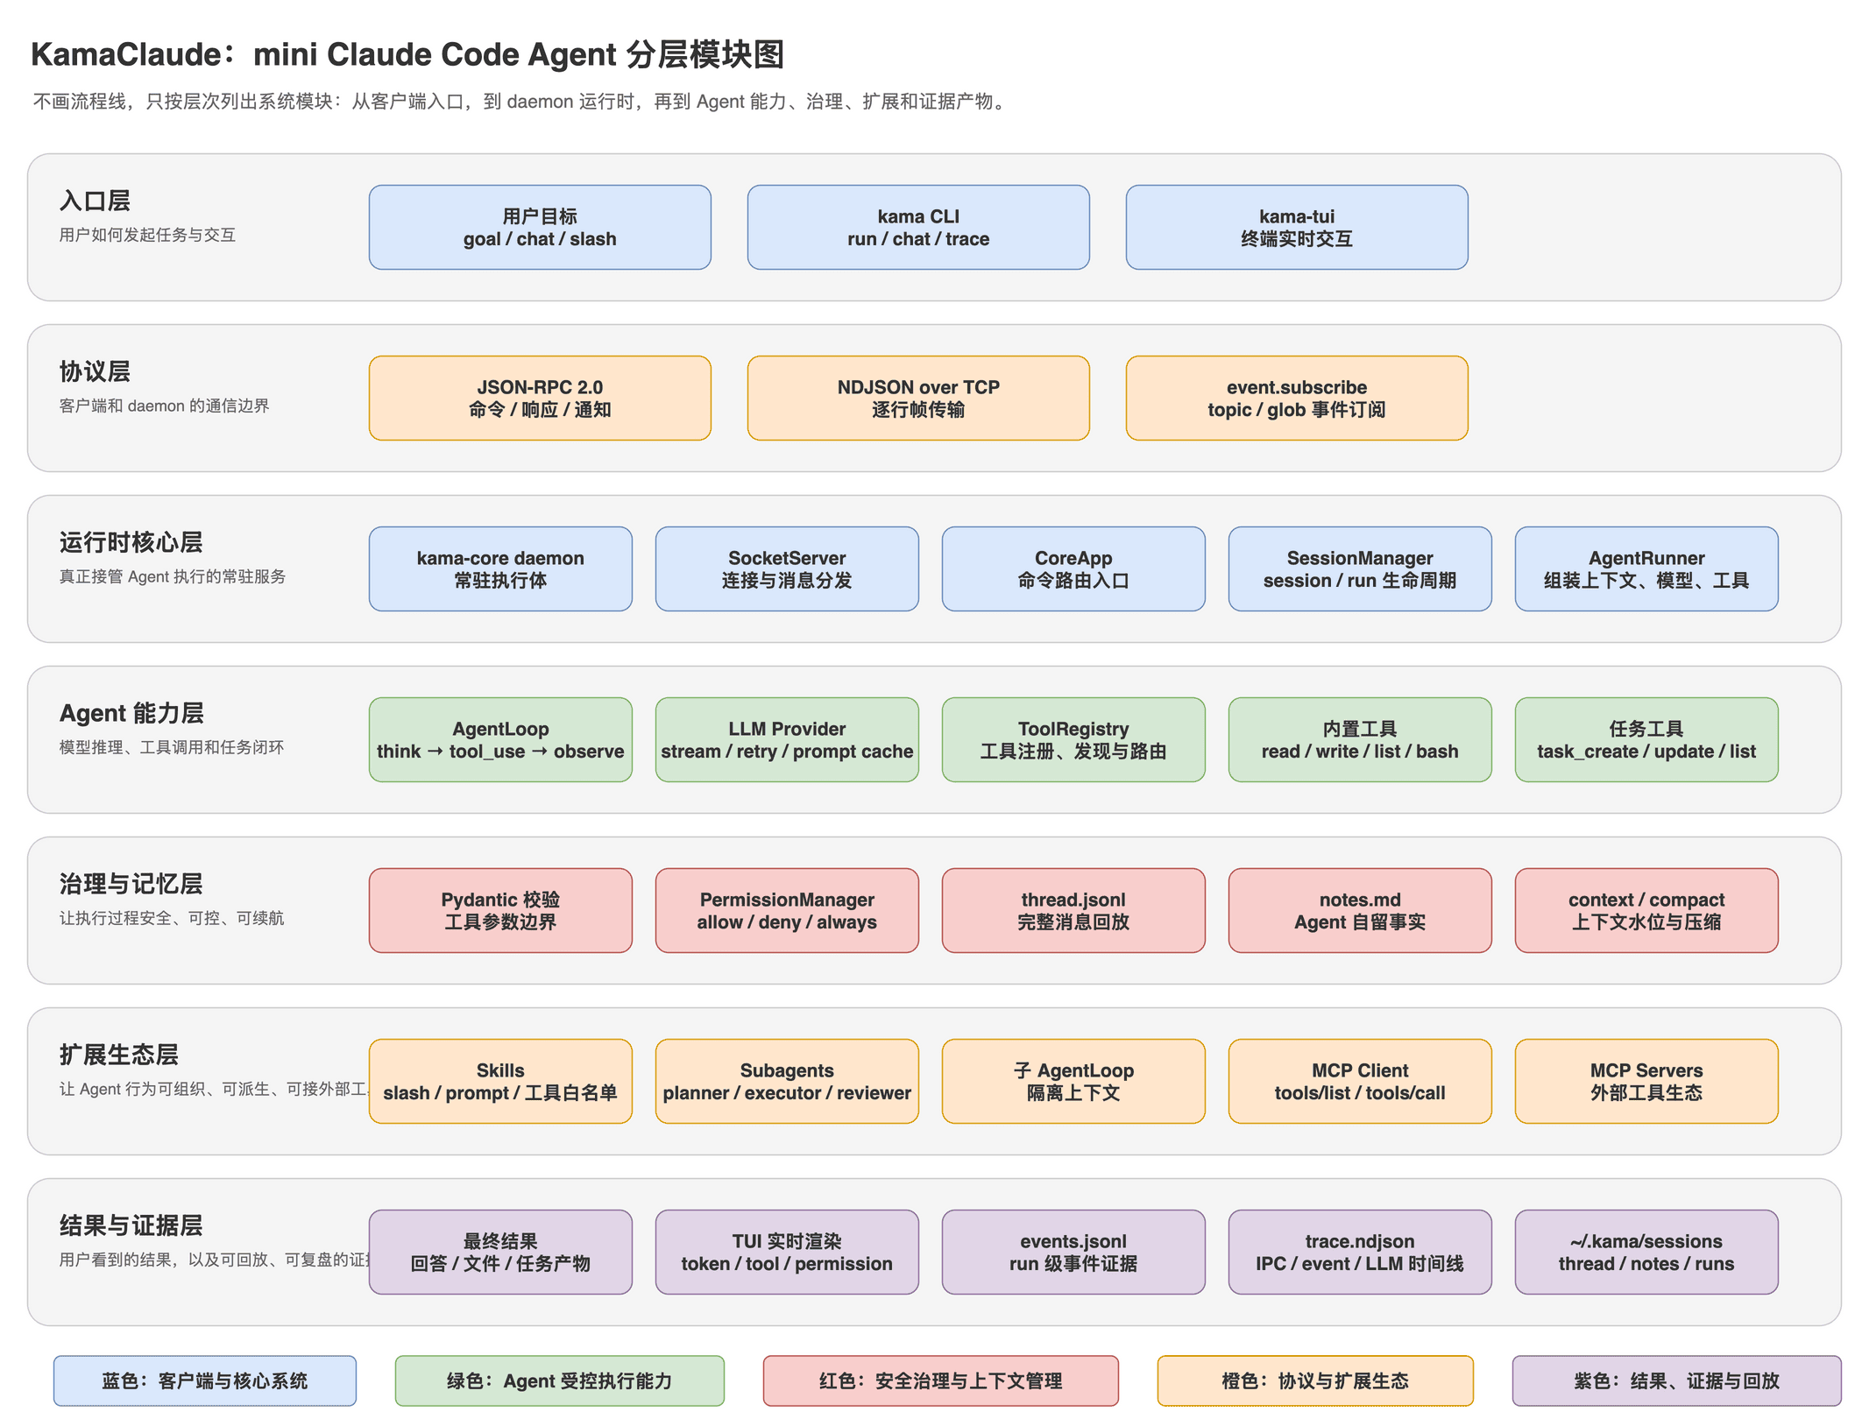Select the JSON-RPC 2.0 protocol box
The width and height of the screenshot is (1862, 1426).
pos(540,398)
